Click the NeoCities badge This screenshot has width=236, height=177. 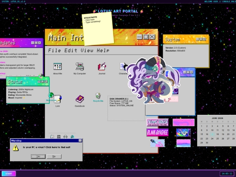pos(157,122)
